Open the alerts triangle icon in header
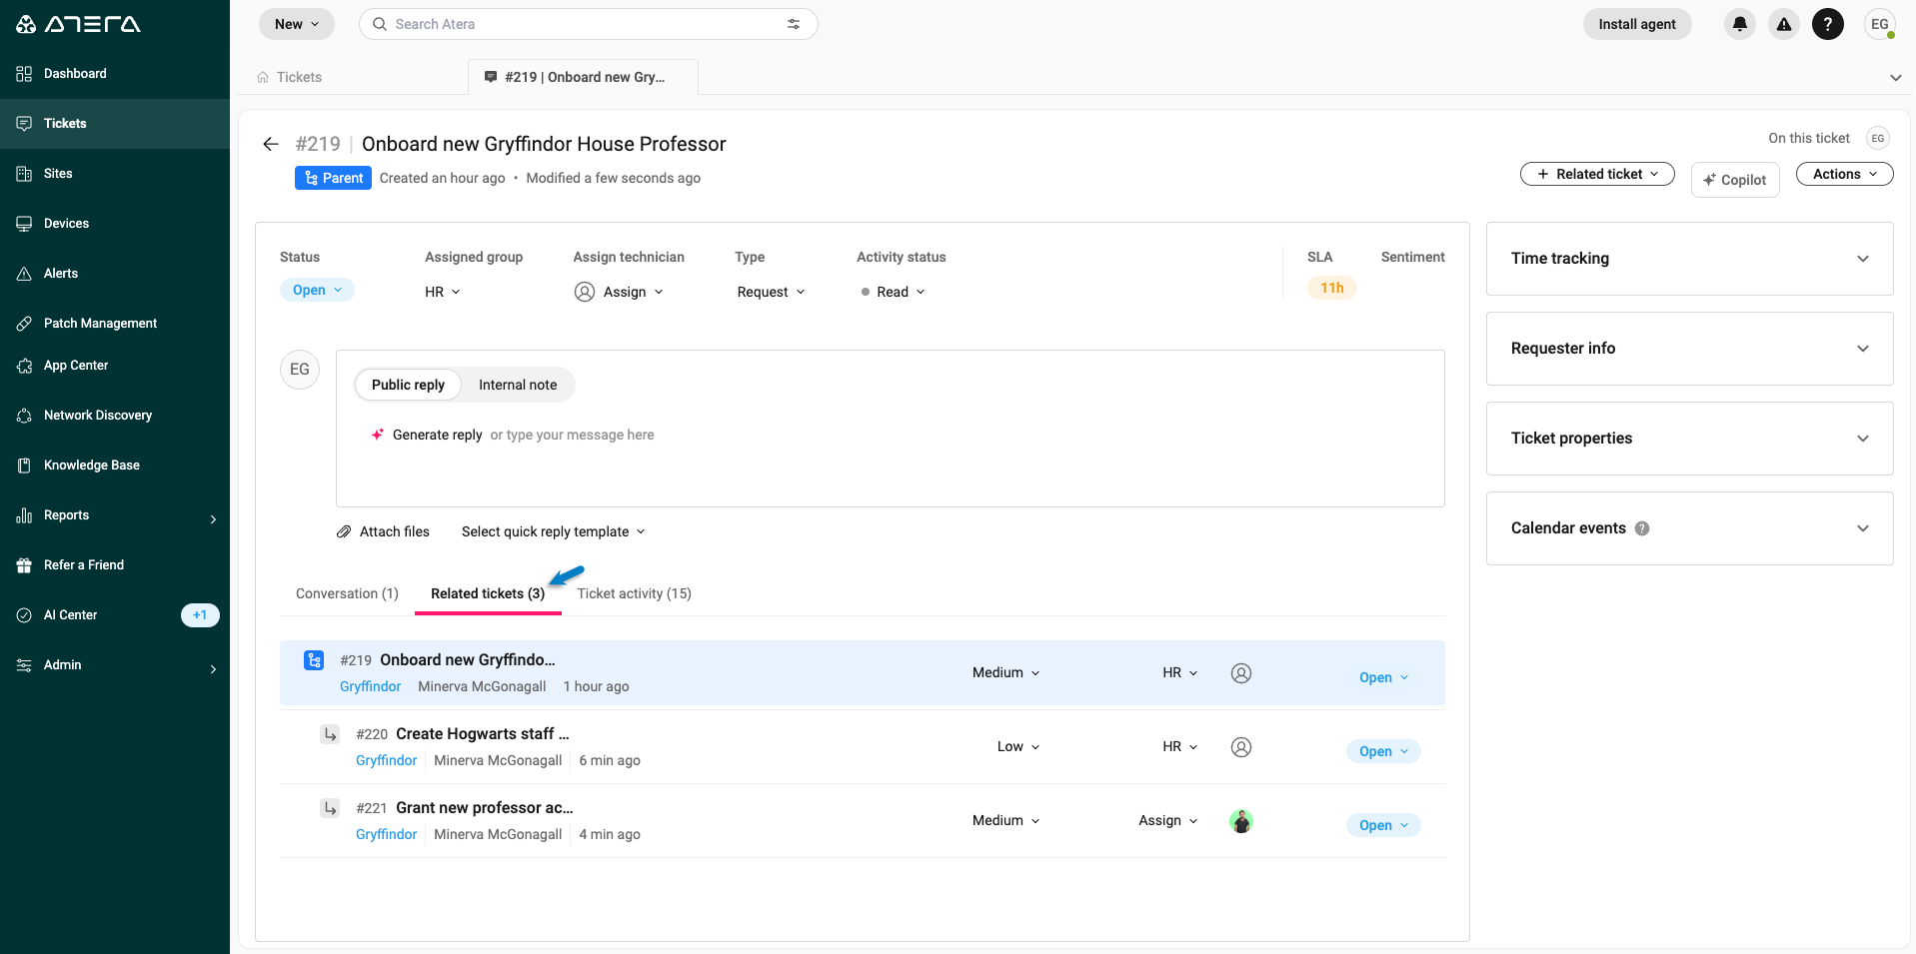Image resolution: width=1916 pixels, height=954 pixels. (1784, 24)
